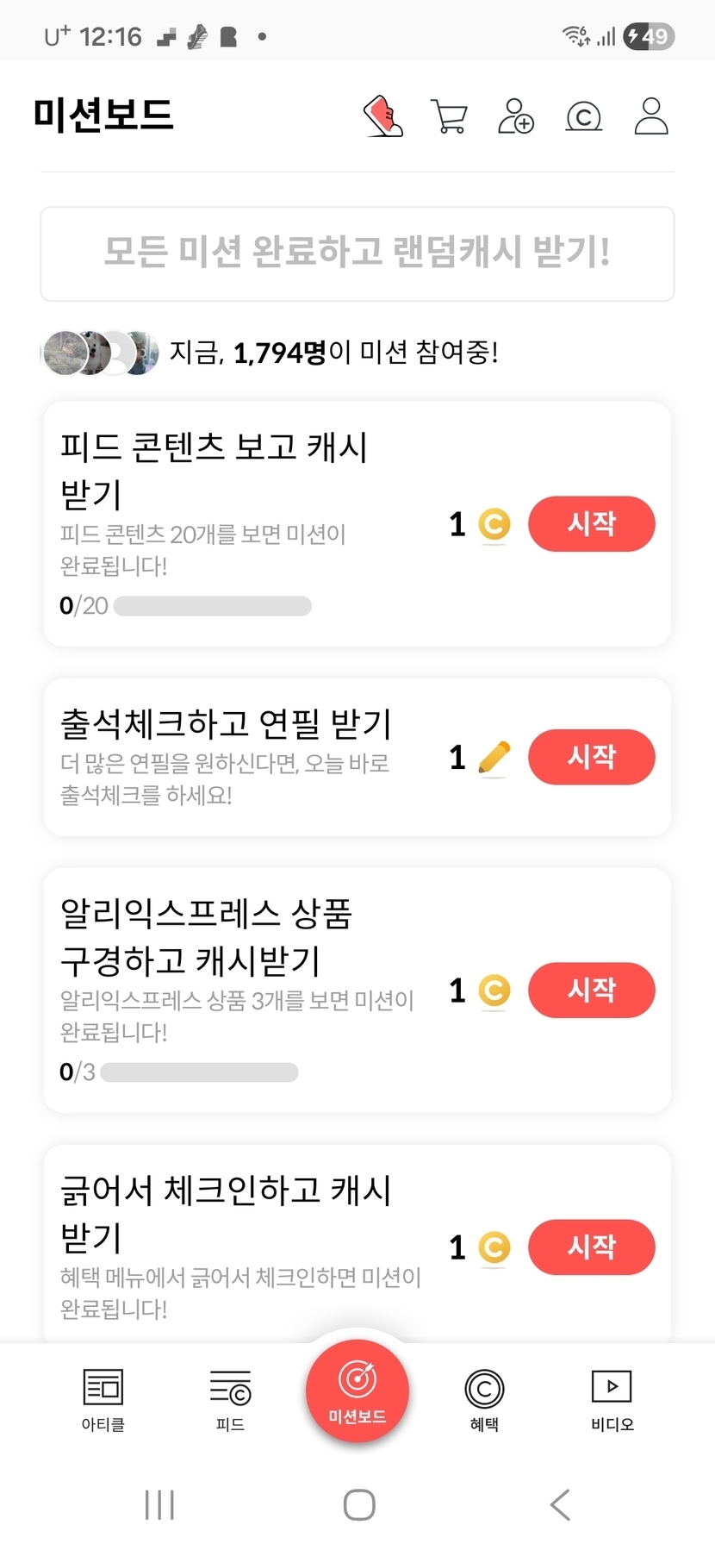715x1550 pixels.
Task: Open the user profile icon
Action: [651, 116]
